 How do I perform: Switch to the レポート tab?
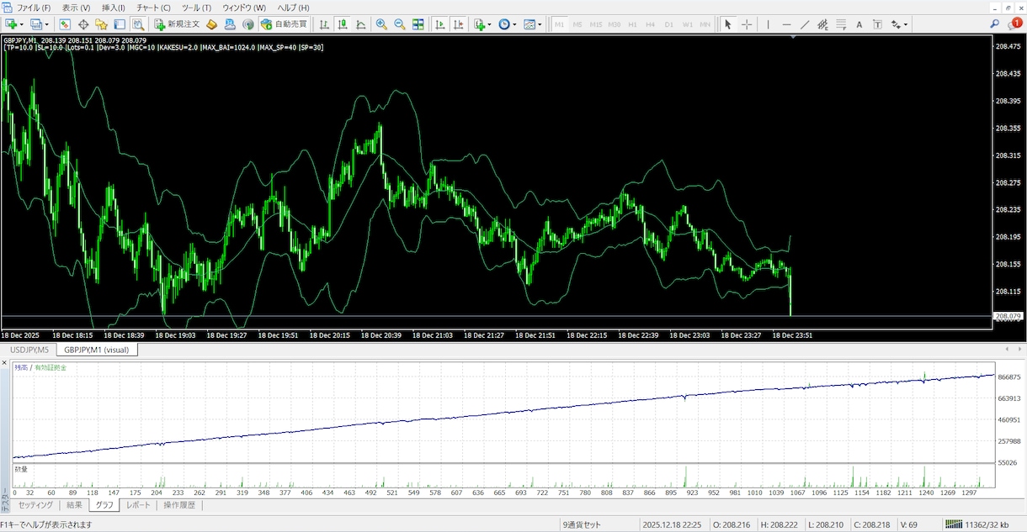(x=138, y=505)
